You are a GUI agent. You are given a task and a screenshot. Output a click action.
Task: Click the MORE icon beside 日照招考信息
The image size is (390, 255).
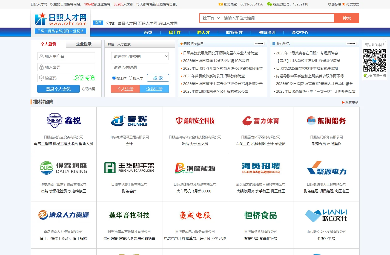click(259, 44)
